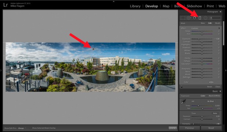Select Color treatment
The image size is (227, 132).
tap(203, 96)
